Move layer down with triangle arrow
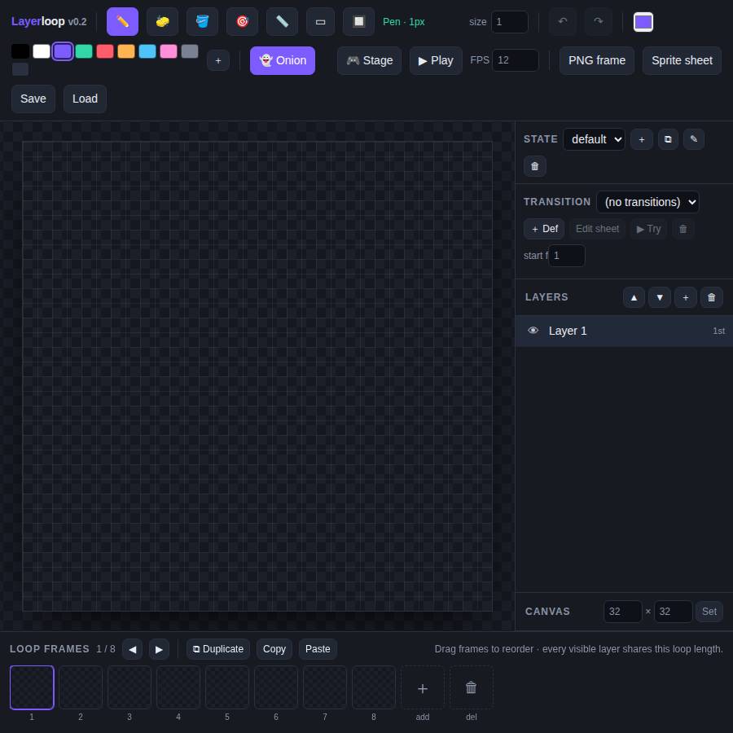This screenshot has height=733, width=733. tap(660, 298)
